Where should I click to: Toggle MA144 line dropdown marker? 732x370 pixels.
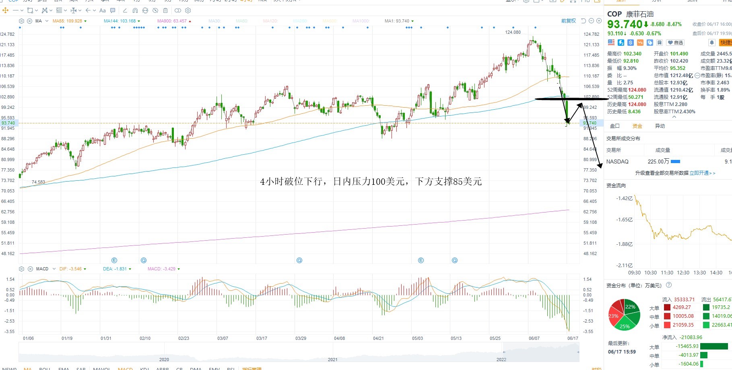(139, 21)
